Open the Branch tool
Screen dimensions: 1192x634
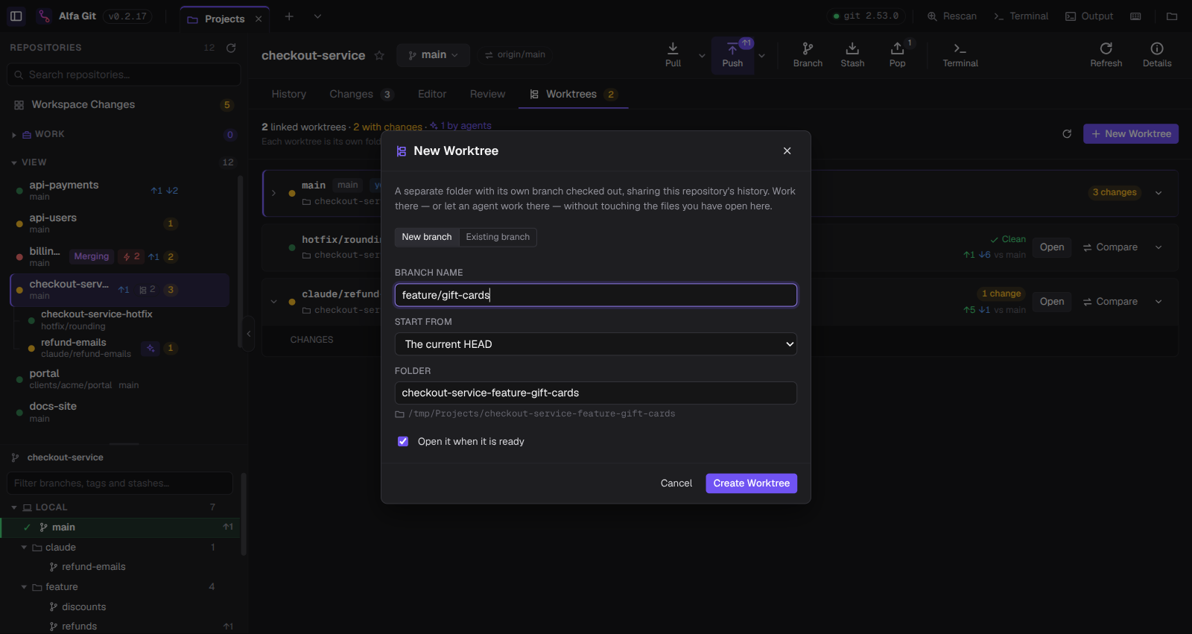click(x=808, y=55)
